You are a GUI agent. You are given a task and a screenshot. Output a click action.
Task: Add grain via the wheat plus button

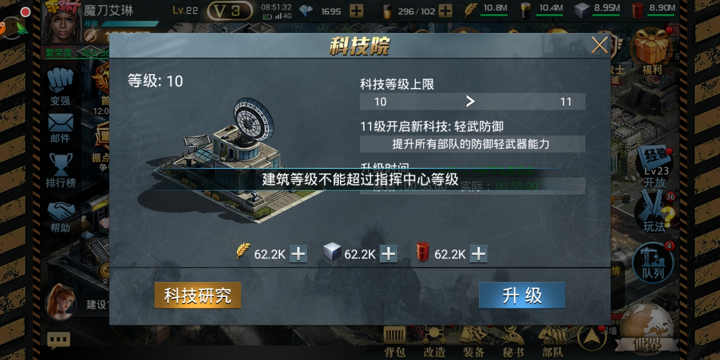[x=298, y=254]
